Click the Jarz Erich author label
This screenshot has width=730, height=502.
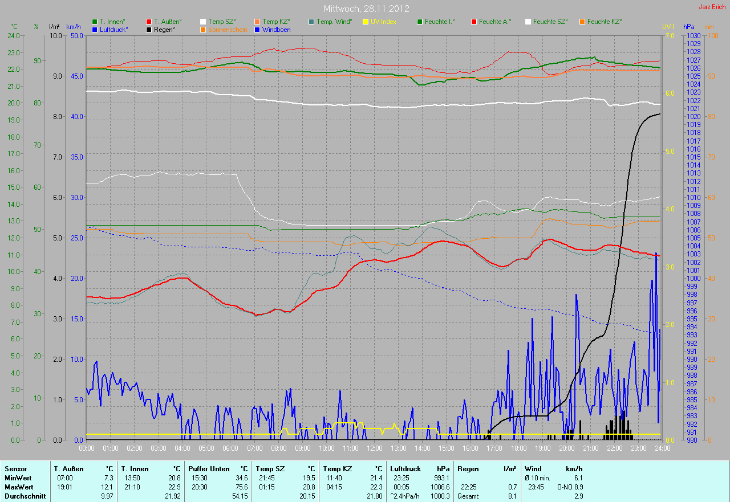pyautogui.click(x=712, y=7)
